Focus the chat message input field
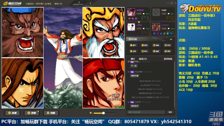This screenshot has width=224, height=126. pos(146,112)
